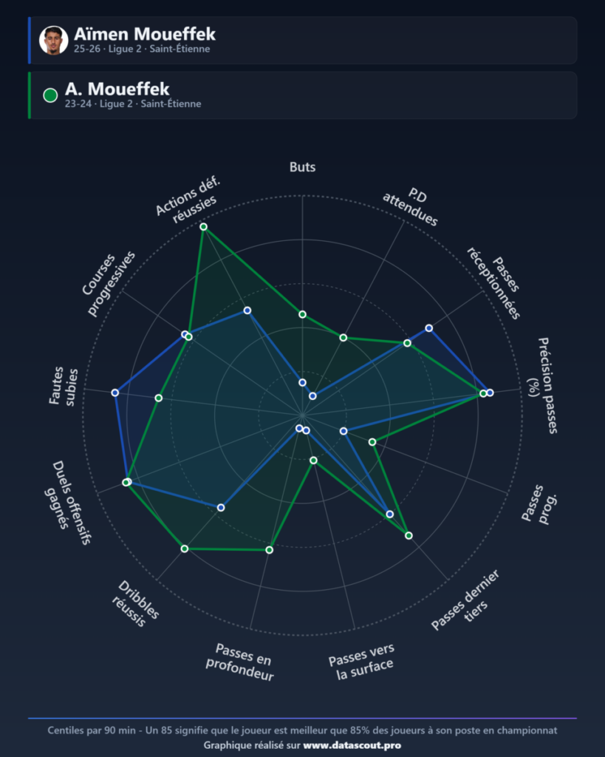This screenshot has width=605, height=757.
Task: Click the Buts axis label
Action: (x=303, y=167)
